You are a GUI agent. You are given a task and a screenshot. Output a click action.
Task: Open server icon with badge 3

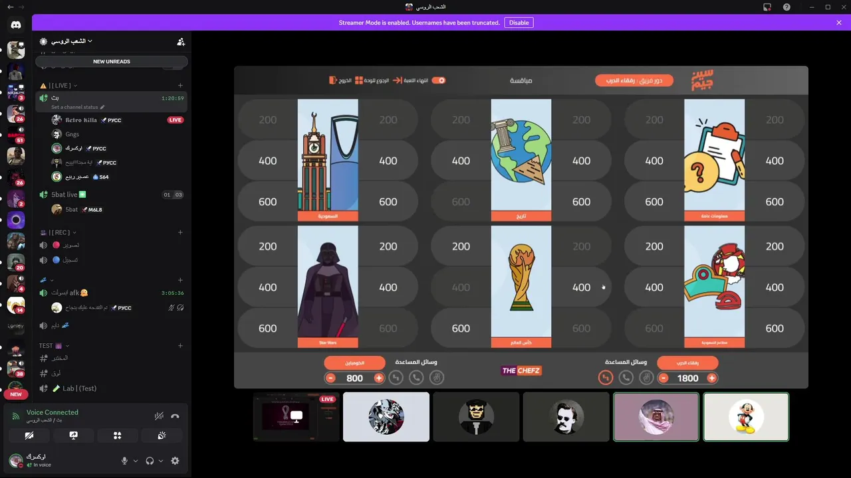pos(16,92)
